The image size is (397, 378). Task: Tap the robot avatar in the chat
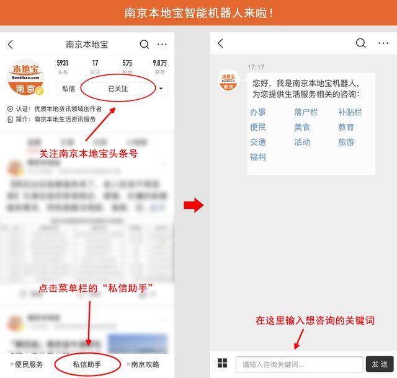(228, 80)
